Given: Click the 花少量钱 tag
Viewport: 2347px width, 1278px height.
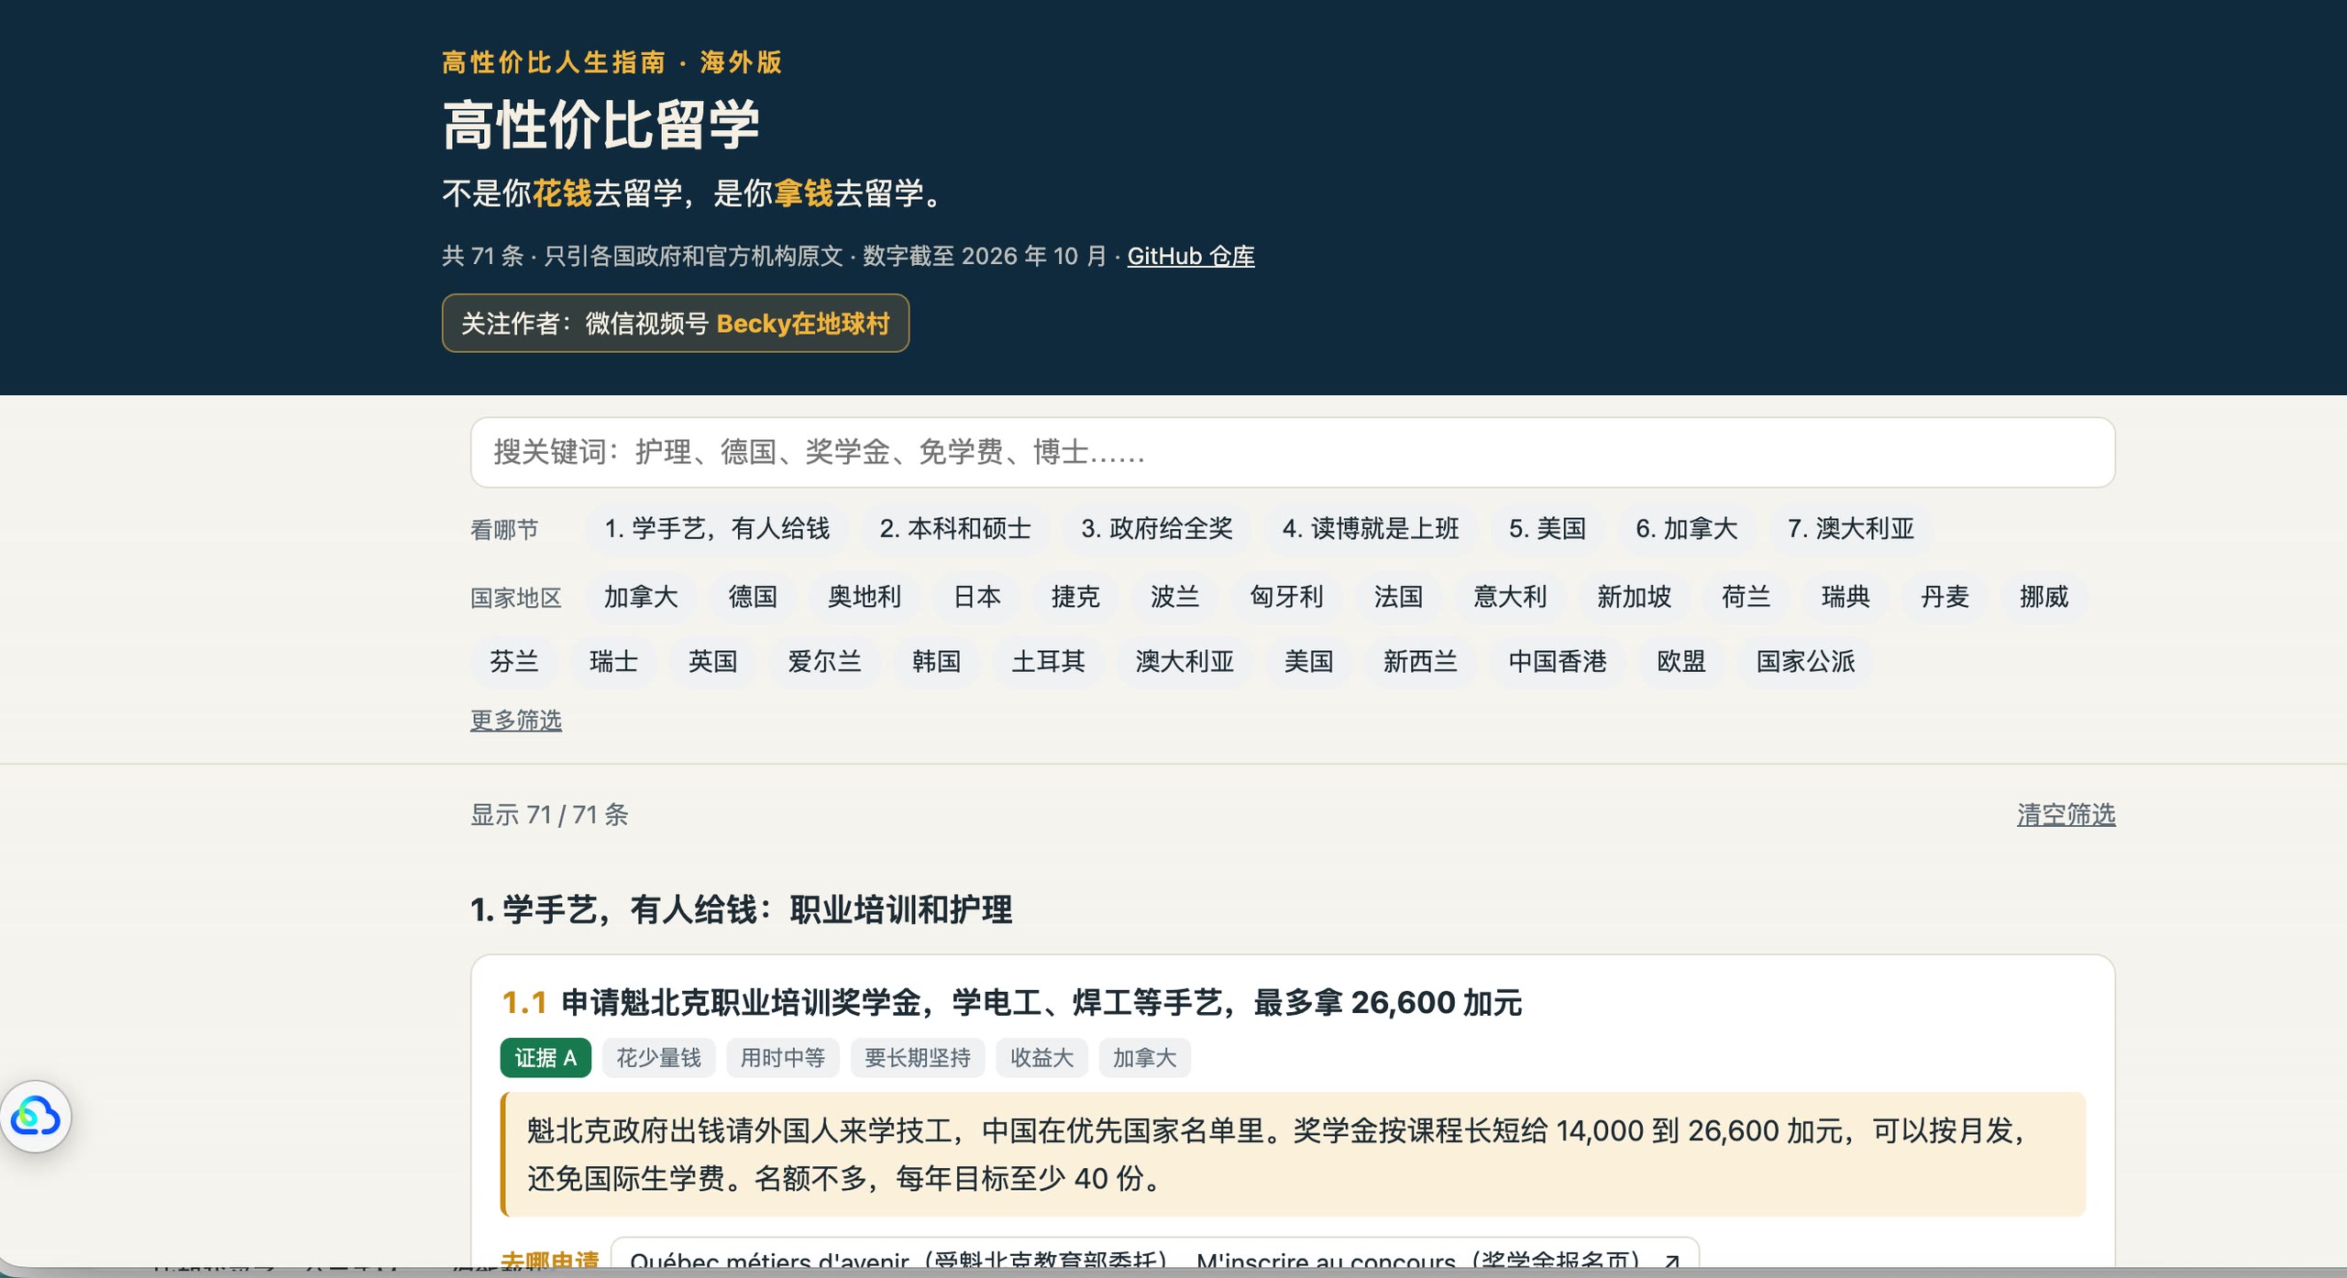Looking at the screenshot, I should (658, 1058).
